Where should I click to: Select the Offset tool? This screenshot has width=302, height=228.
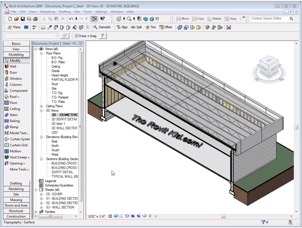coord(166,27)
